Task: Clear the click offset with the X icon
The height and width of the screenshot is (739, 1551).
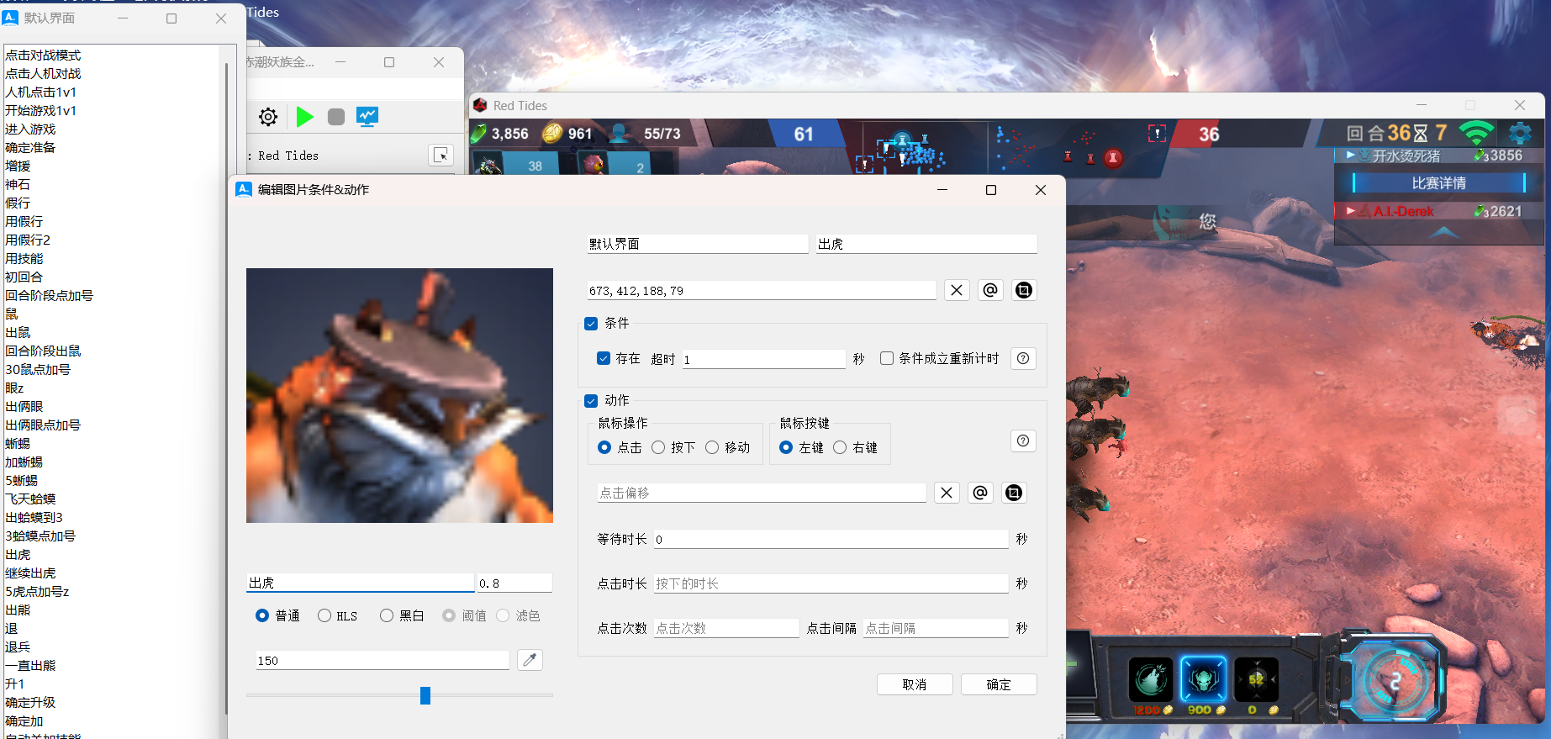Action: click(947, 493)
